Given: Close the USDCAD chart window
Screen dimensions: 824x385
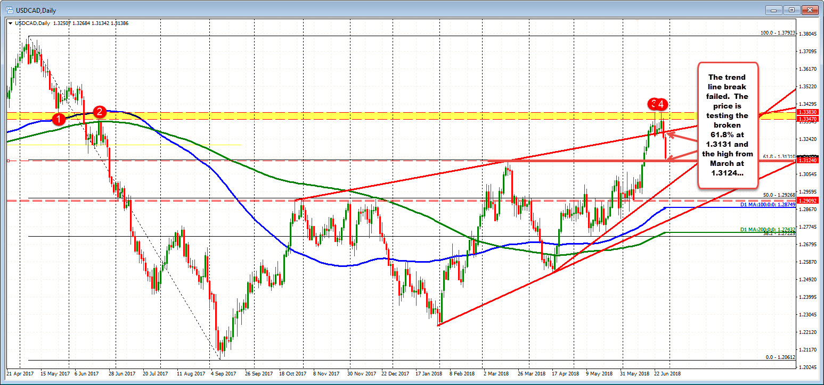Looking at the screenshot, I should pos(810,10).
